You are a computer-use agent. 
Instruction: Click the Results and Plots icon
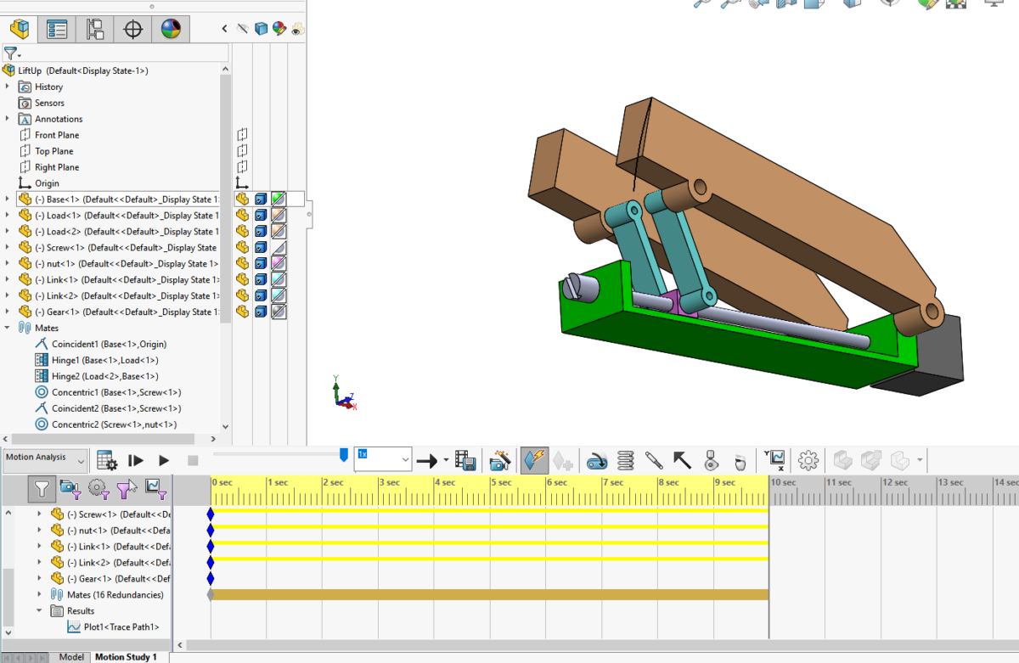(774, 460)
